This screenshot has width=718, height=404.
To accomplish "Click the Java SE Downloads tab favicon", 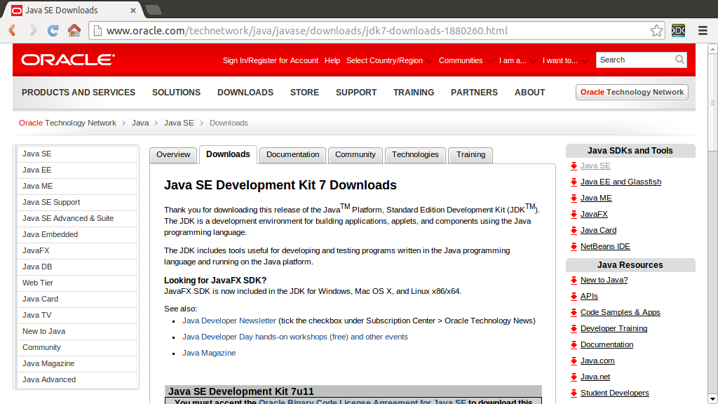I will (17, 10).
